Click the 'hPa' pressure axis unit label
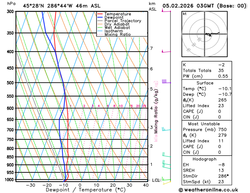 point(11,4)
